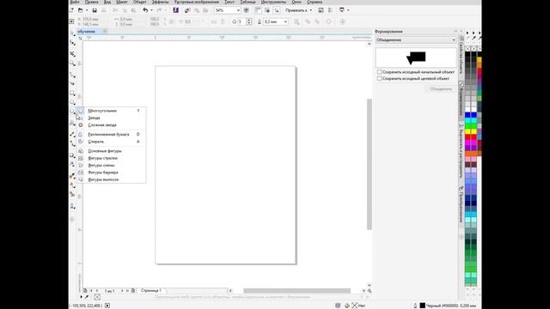Pick the blue swatch in palette
Image resolution: width=550 pixels, height=309 pixels.
[x=467, y=115]
